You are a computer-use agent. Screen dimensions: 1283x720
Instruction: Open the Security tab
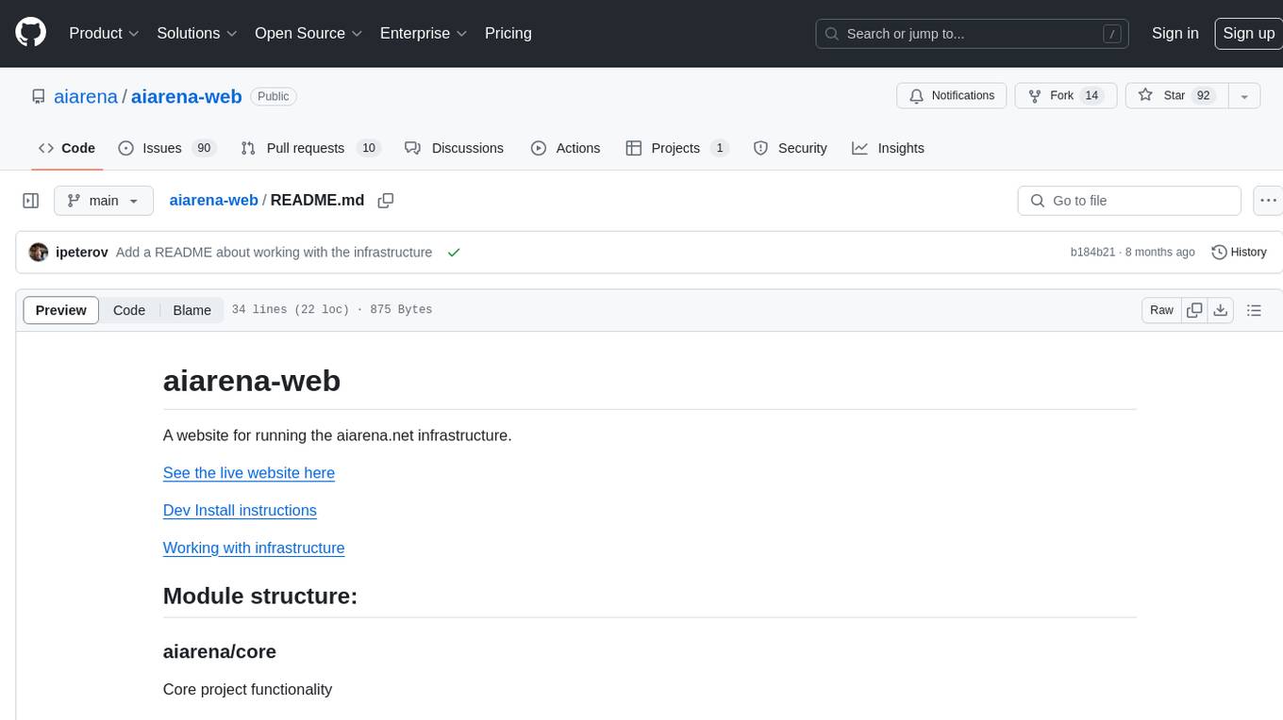(790, 148)
